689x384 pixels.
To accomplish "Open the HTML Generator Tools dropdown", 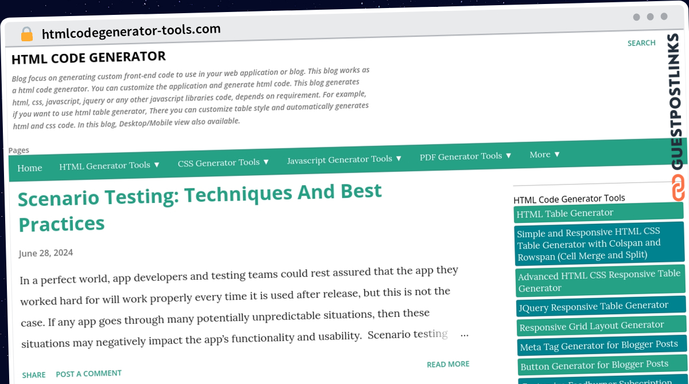I will [109, 166].
